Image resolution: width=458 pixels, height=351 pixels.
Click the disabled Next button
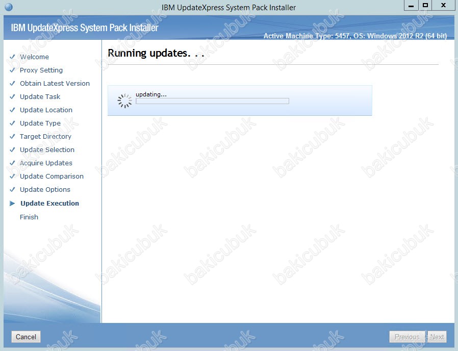pos(437,337)
